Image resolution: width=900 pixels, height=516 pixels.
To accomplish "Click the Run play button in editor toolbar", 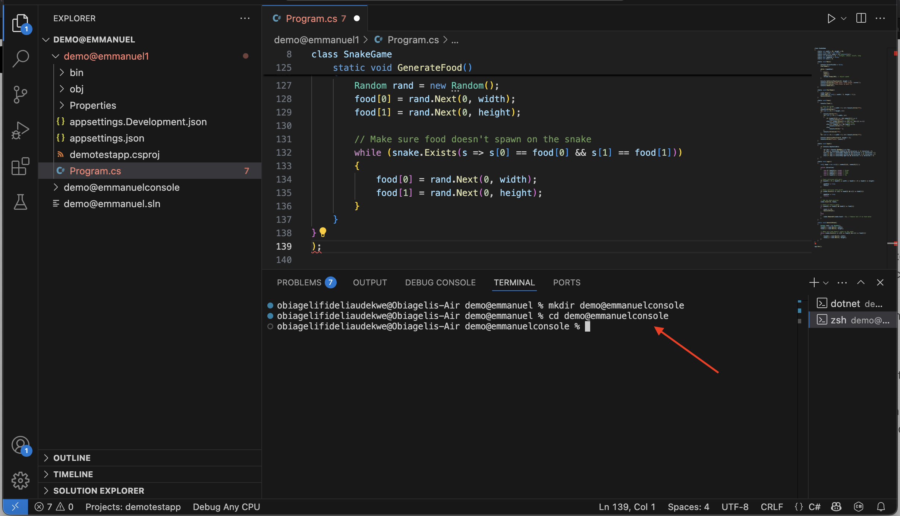I will pyautogui.click(x=831, y=18).
